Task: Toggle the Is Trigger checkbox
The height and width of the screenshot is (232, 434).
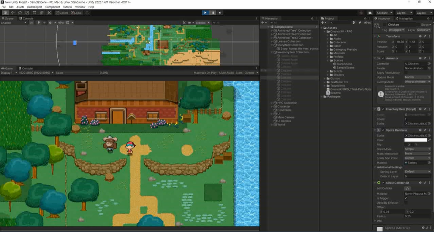Action: [x=406, y=198]
